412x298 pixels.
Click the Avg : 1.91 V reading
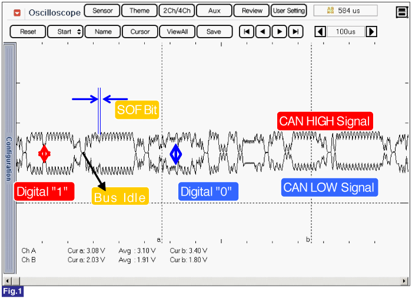tap(137, 260)
